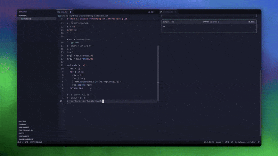The width and height of the screenshot is (278, 156).
Task: Expand the PLACEHOLDERS section
Action: 26,139
